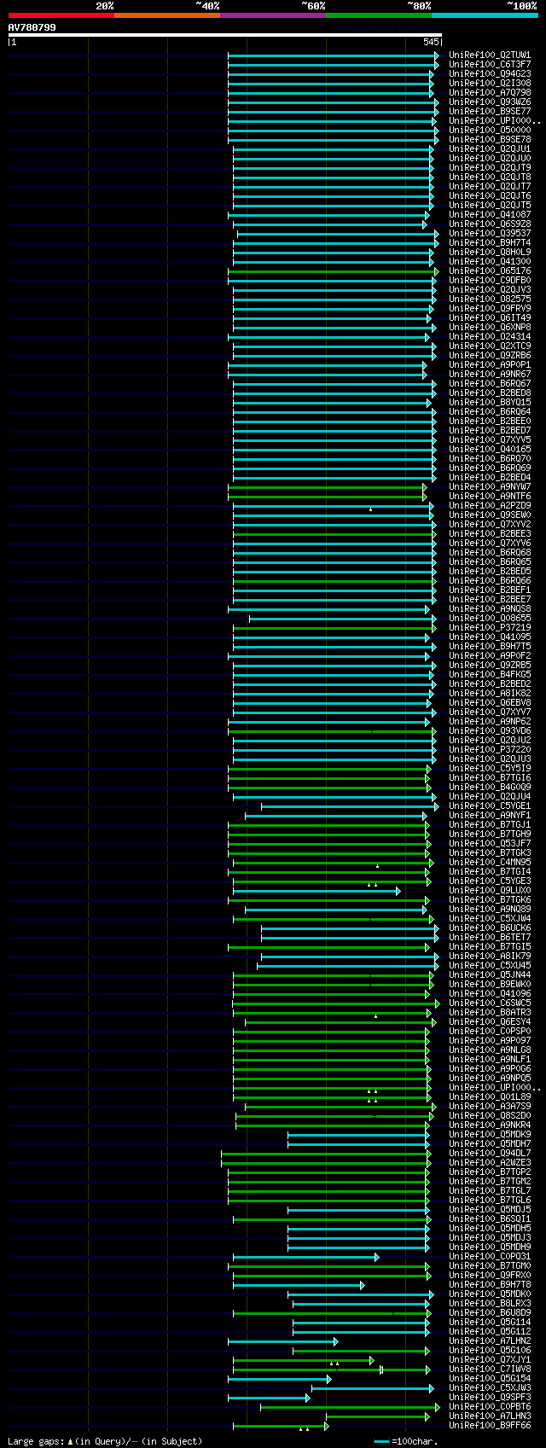Click hit label UniRef100_Q94DL7
The width and height of the screenshot is (546, 1448).
tap(490, 1153)
